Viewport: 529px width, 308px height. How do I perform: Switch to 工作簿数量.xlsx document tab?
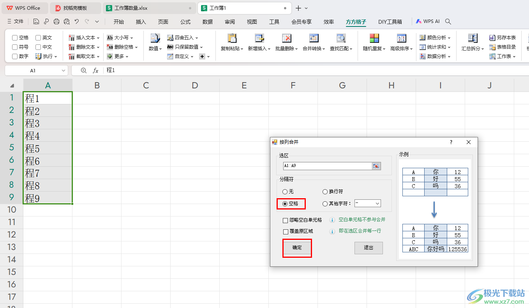150,8
